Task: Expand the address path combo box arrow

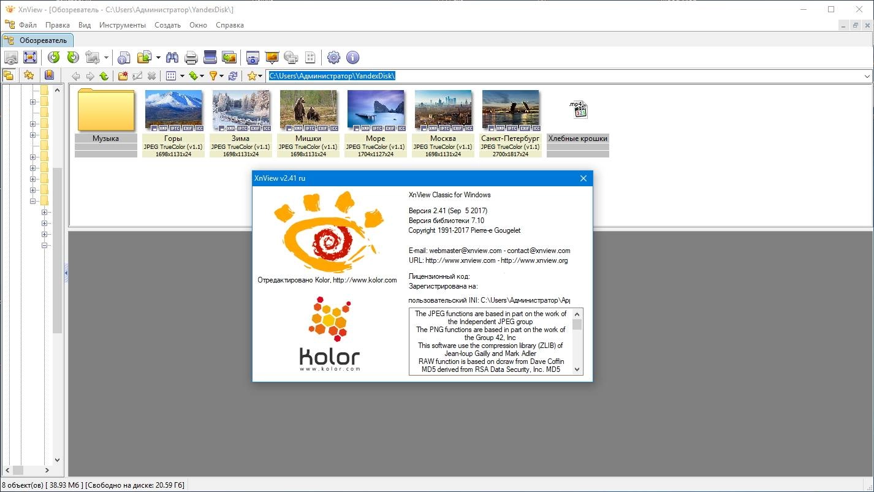Action: [867, 76]
